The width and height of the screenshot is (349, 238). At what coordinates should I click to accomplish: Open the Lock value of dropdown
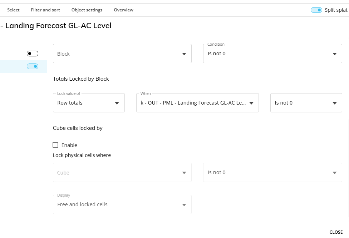pos(89,103)
